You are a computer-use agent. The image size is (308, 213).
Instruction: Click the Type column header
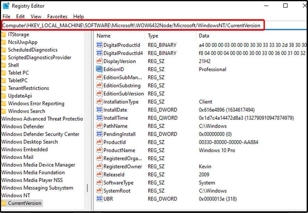point(153,36)
